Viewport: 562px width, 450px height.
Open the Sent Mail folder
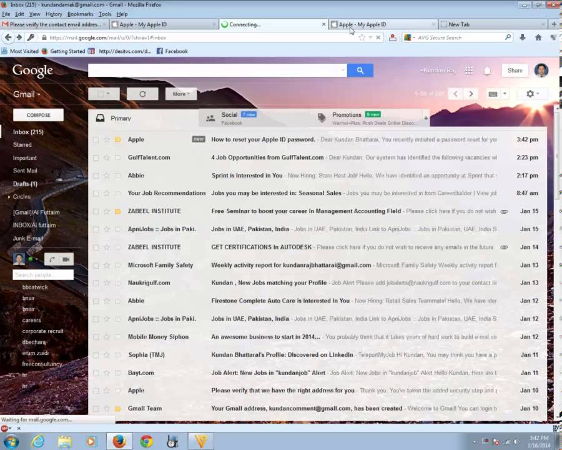tap(25, 171)
